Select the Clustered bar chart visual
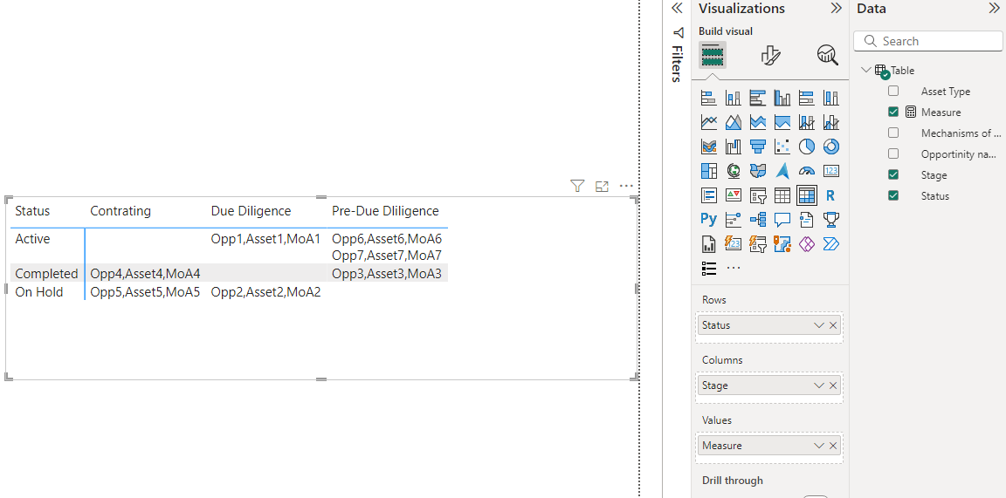 coord(758,98)
